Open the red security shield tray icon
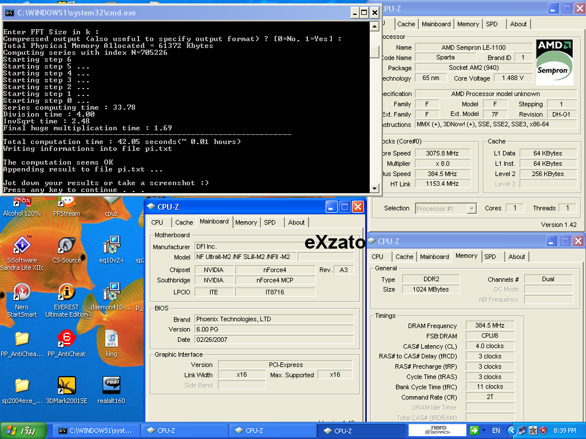The width and height of the screenshot is (586, 439). click(x=544, y=430)
